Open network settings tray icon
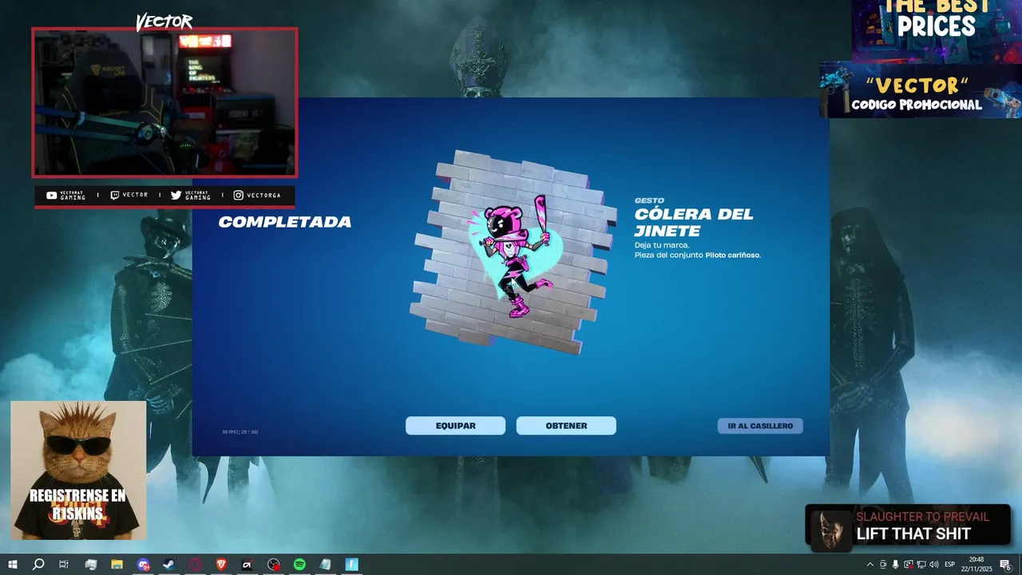The height and width of the screenshot is (575, 1022). [x=921, y=565]
